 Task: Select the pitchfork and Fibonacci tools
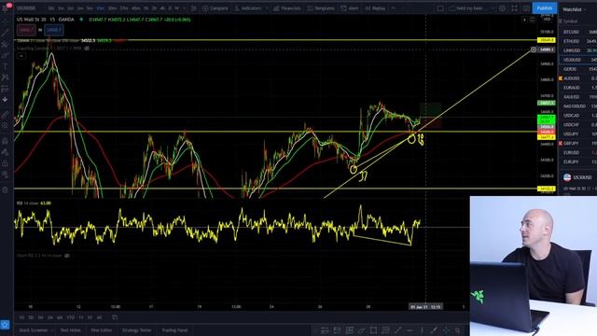5,44
